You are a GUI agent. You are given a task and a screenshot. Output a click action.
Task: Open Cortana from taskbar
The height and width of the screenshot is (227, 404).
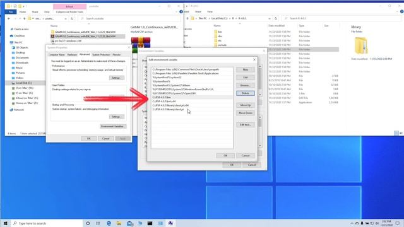[x=88, y=223]
